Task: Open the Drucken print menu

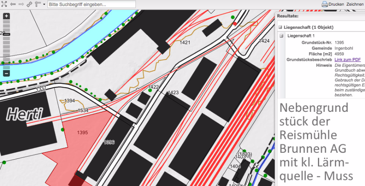Action: (x=336, y=4)
